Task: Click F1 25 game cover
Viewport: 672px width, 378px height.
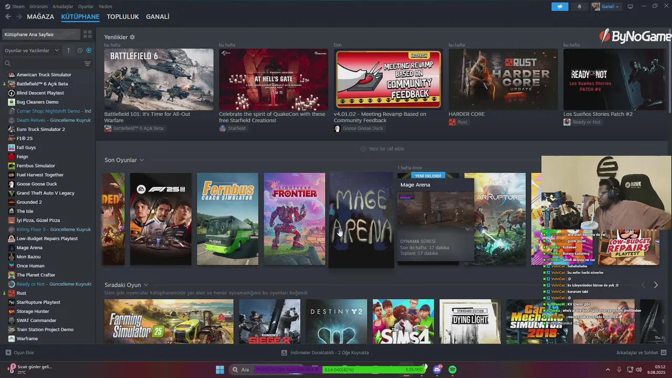Action: (161, 219)
